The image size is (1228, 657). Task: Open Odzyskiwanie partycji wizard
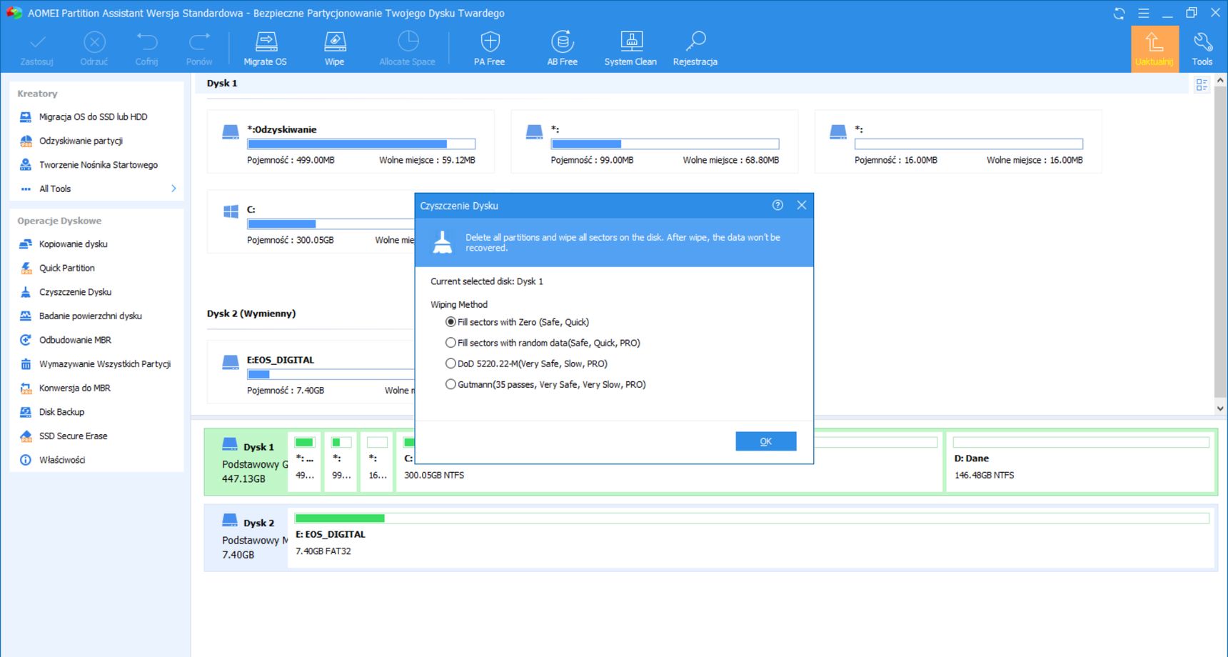coord(81,141)
